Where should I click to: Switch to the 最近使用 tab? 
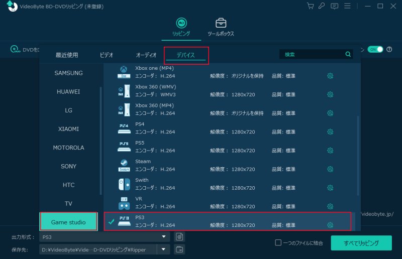pos(67,55)
